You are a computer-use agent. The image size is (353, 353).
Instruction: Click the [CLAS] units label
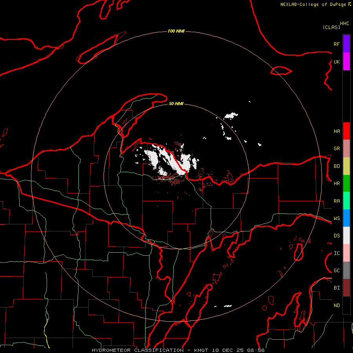pos(331,27)
